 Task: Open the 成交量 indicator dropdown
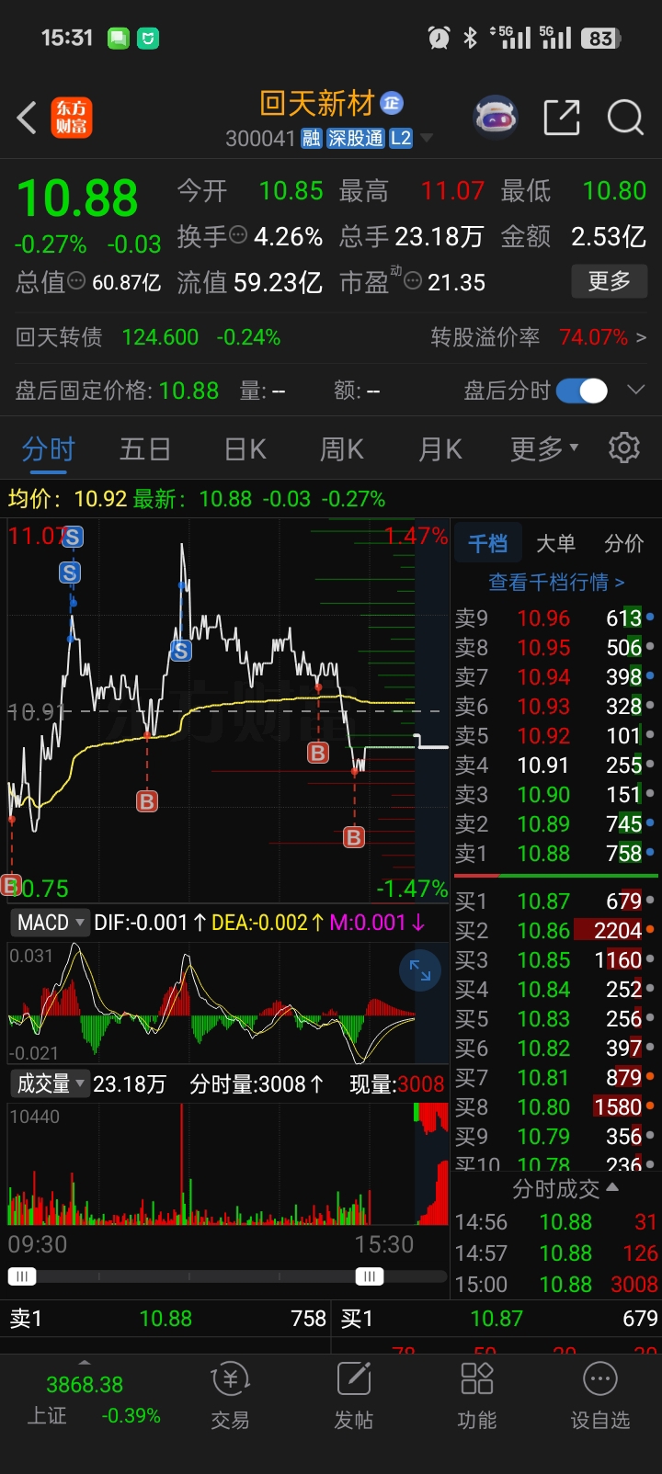[x=51, y=1083]
